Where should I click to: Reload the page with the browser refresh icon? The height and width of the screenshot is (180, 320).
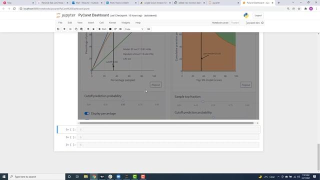(x=14, y=9)
